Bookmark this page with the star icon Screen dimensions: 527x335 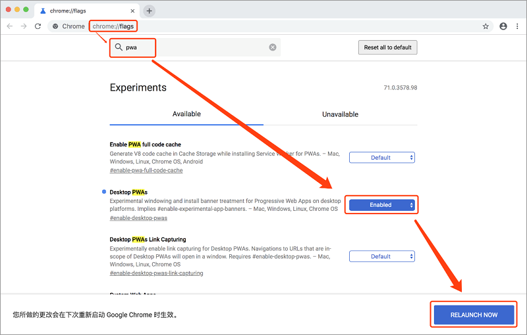pos(485,26)
